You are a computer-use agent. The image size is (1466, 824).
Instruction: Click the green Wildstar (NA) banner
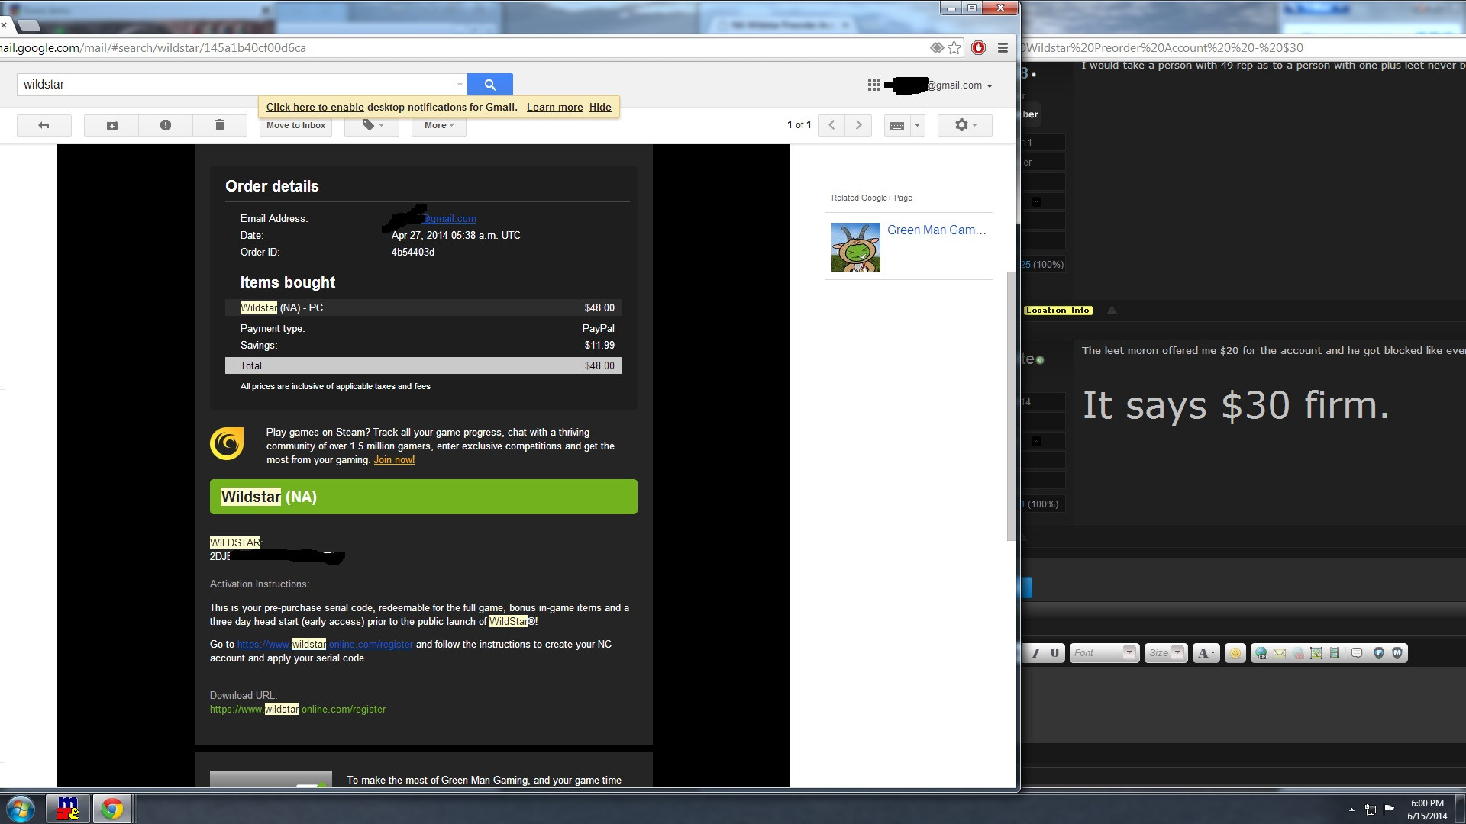pyautogui.click(x=424, y=497)
